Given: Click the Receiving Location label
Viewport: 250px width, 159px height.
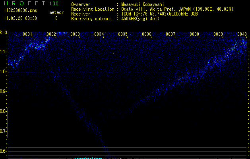Looking at the screenshot, I should coord(93,9).
